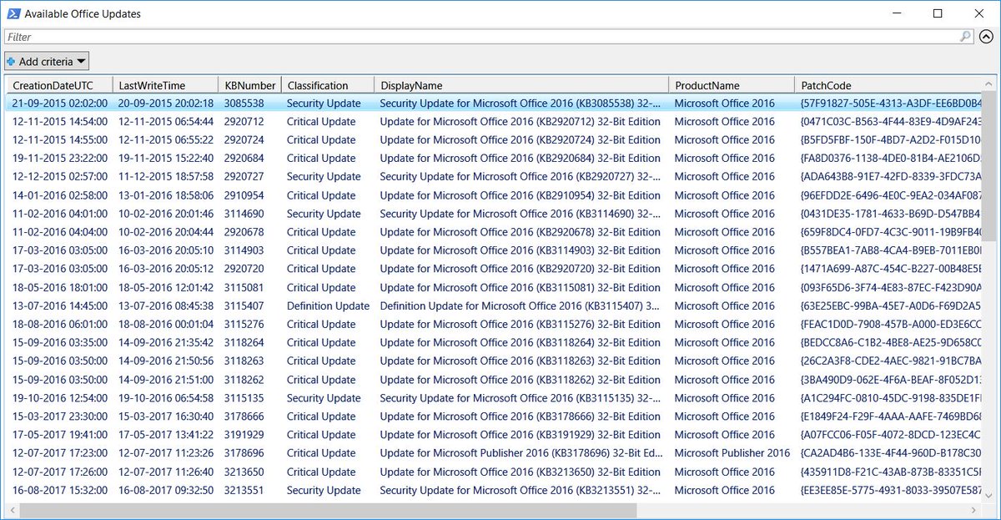1001x520 pixels.
Task: Select Update for Microsoft Office 2016 (KB2920678) row
Action: (494, 232)
